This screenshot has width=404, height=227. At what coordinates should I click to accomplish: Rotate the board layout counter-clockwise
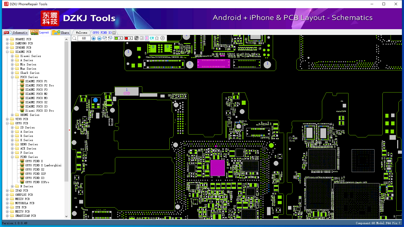110,38
